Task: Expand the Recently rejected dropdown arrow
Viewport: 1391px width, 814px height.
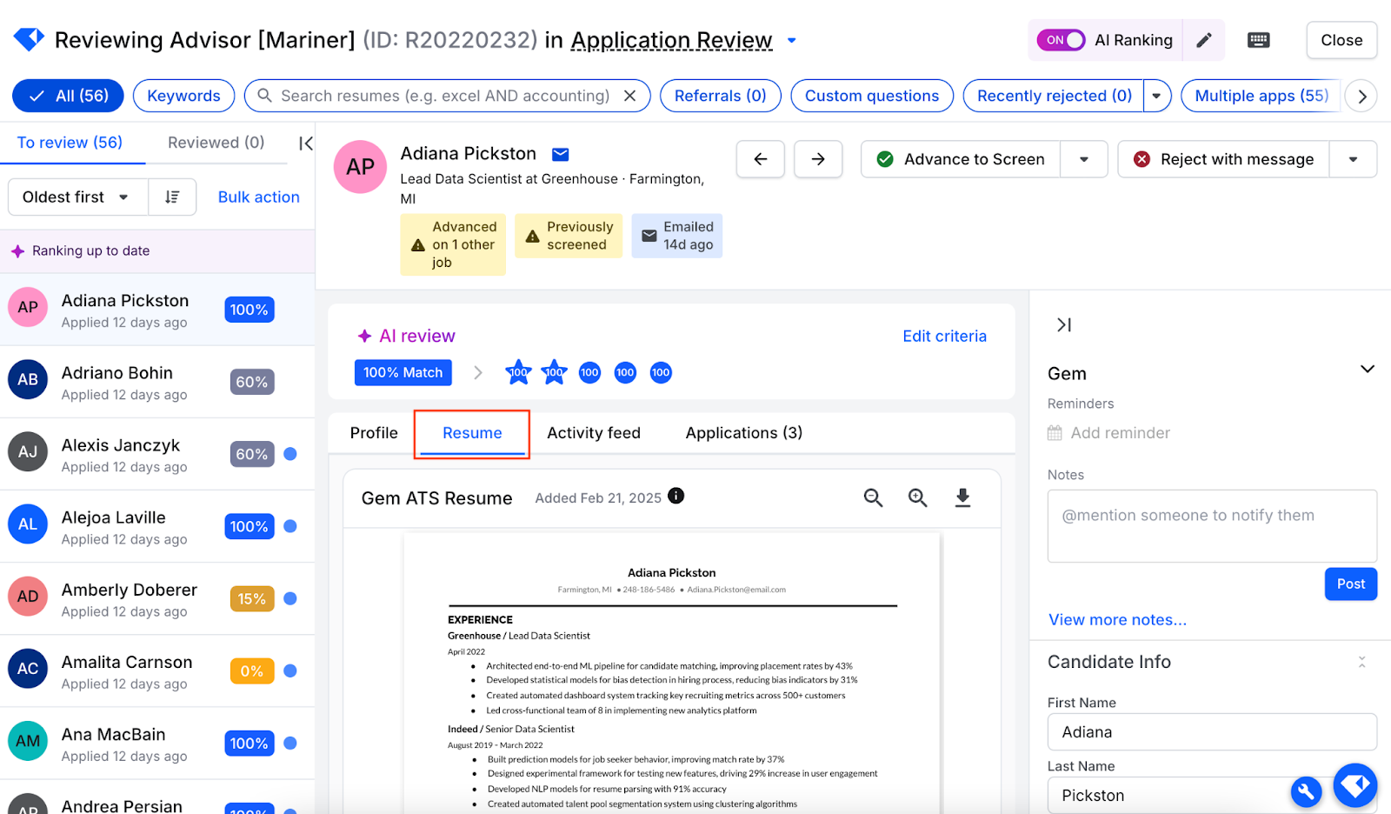Action: tap(1157, 96)
